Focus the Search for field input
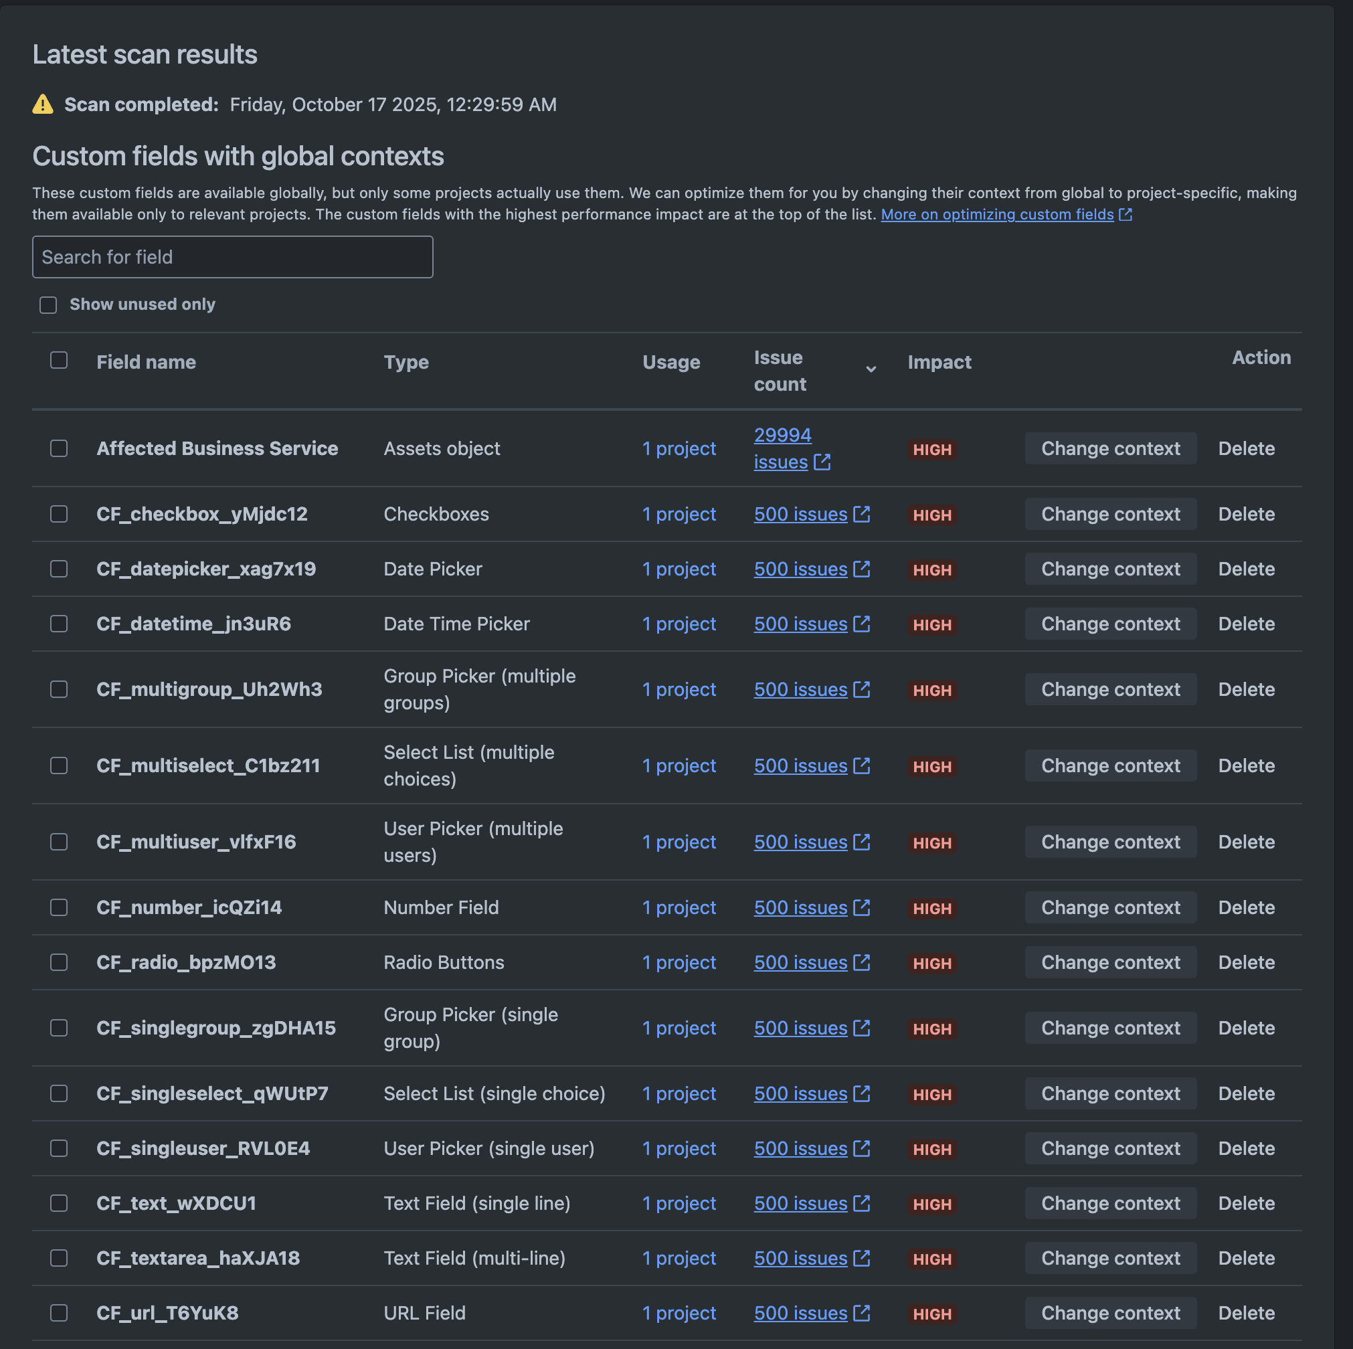This screenshot has width=1353, height=1349. coord(232,257)
